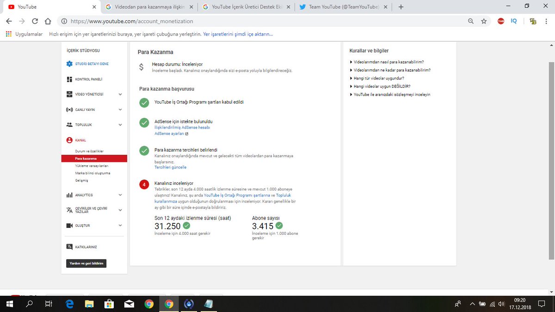Expand 'Videolarımdan ne kadar para kazanabilirim?'
This screenshot has height=312, width=555.
pos(391,70)
